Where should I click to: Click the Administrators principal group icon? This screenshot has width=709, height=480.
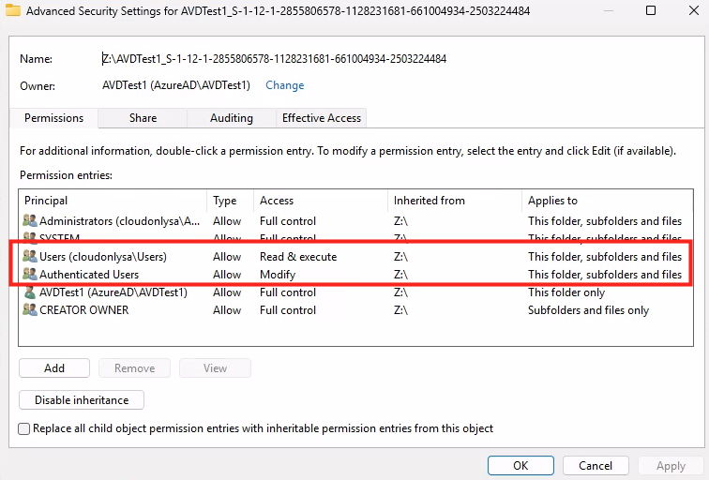coord(30,221)
